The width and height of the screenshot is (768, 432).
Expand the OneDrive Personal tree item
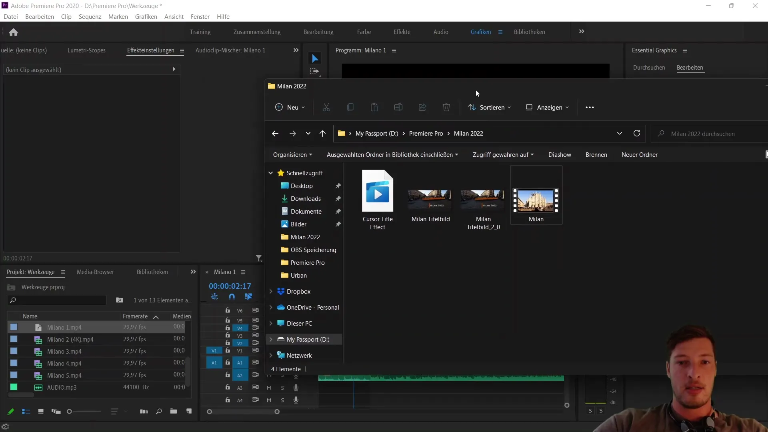click(270, 307)
